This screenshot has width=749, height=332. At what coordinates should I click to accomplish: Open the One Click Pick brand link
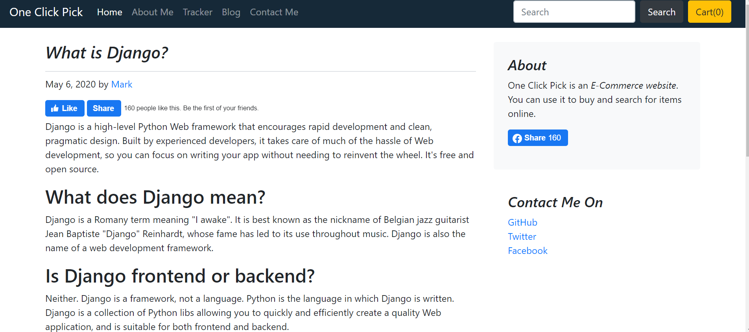pos(46,12)
